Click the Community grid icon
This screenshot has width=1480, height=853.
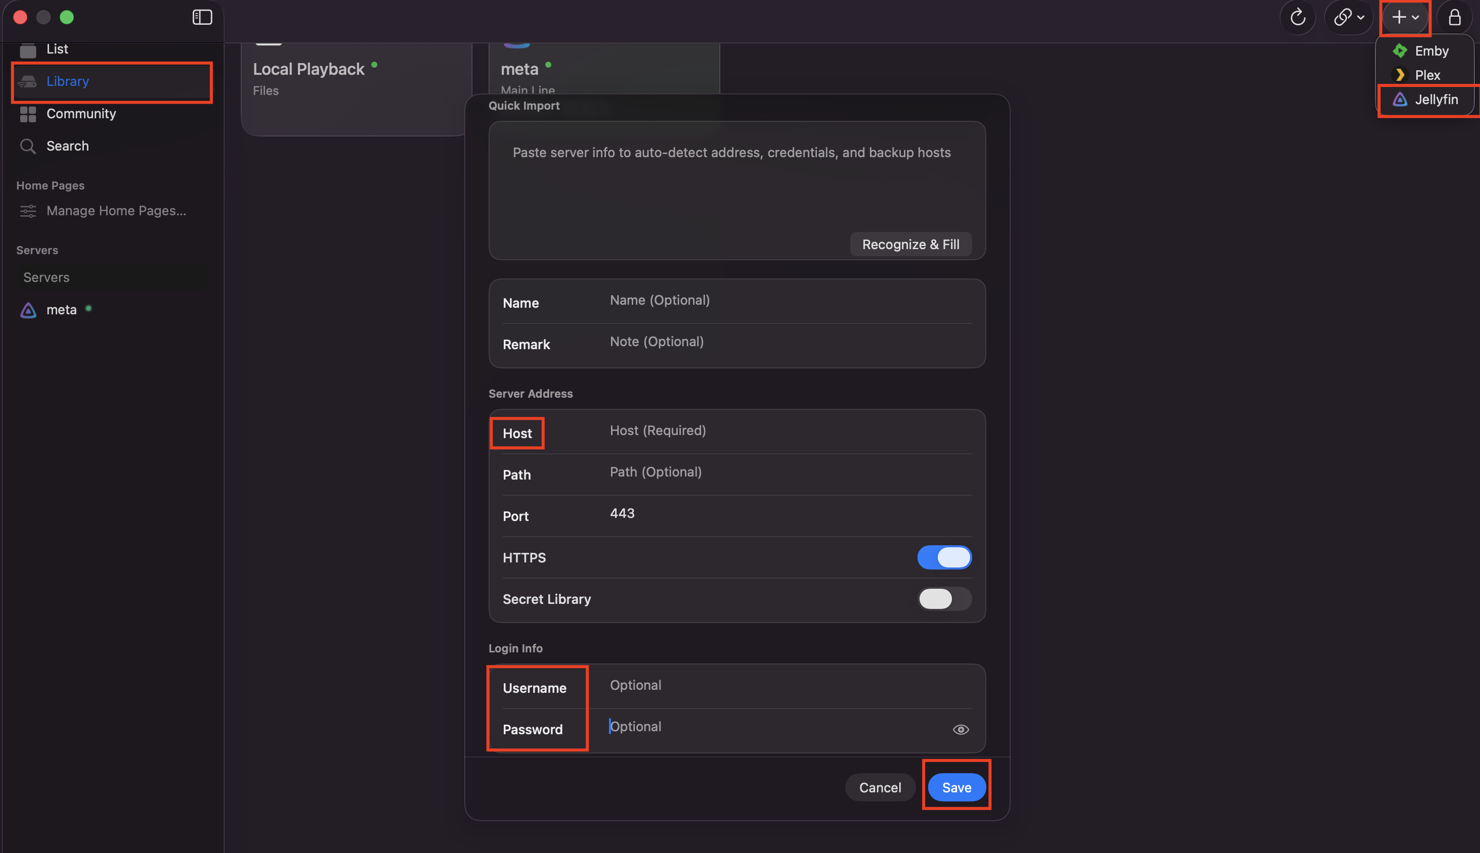(x=27, y=114)
